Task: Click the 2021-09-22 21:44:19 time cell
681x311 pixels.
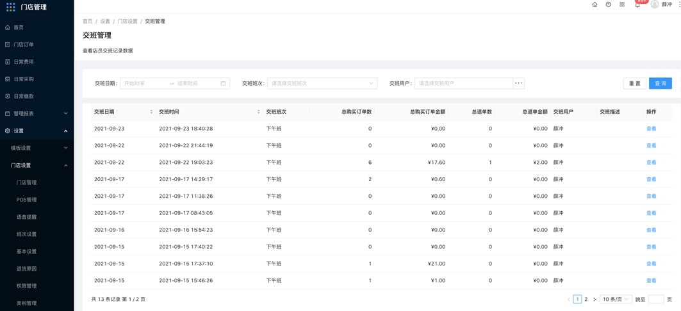Action: [x=186, y=146]
